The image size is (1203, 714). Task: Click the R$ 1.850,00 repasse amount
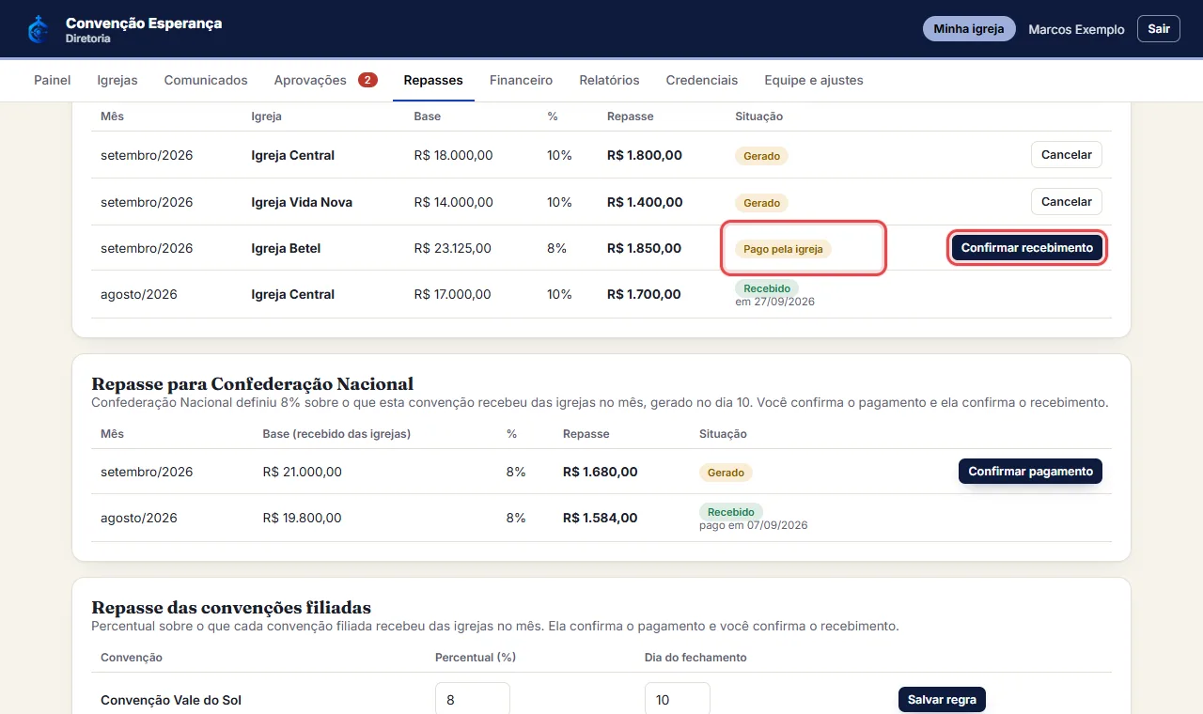(644, 249)
